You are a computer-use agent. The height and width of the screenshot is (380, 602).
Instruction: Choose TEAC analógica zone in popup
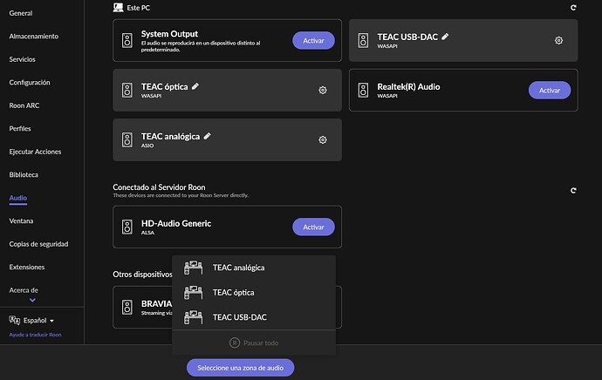click(x=254, y=268)
